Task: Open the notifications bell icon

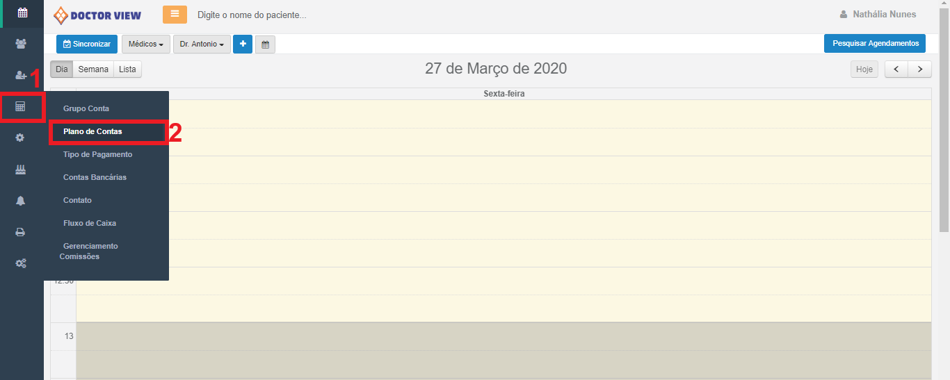Action: [21, 201]
